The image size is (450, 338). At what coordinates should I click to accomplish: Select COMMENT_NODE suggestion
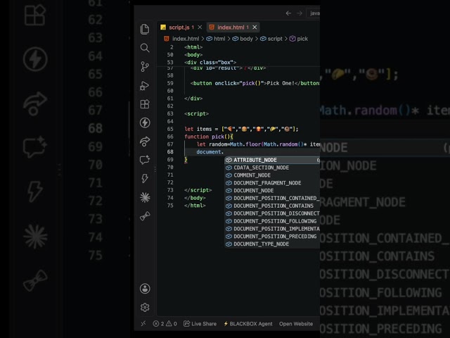point(272,175)
